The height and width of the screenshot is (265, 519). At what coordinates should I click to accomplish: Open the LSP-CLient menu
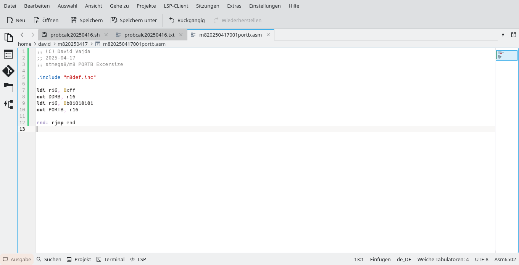(176, 6)
